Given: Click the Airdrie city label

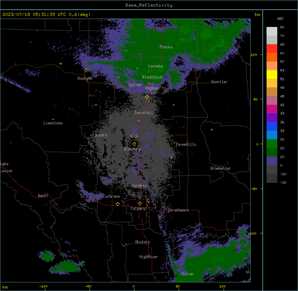Looking at the screenshot, I should pos(140,186).
